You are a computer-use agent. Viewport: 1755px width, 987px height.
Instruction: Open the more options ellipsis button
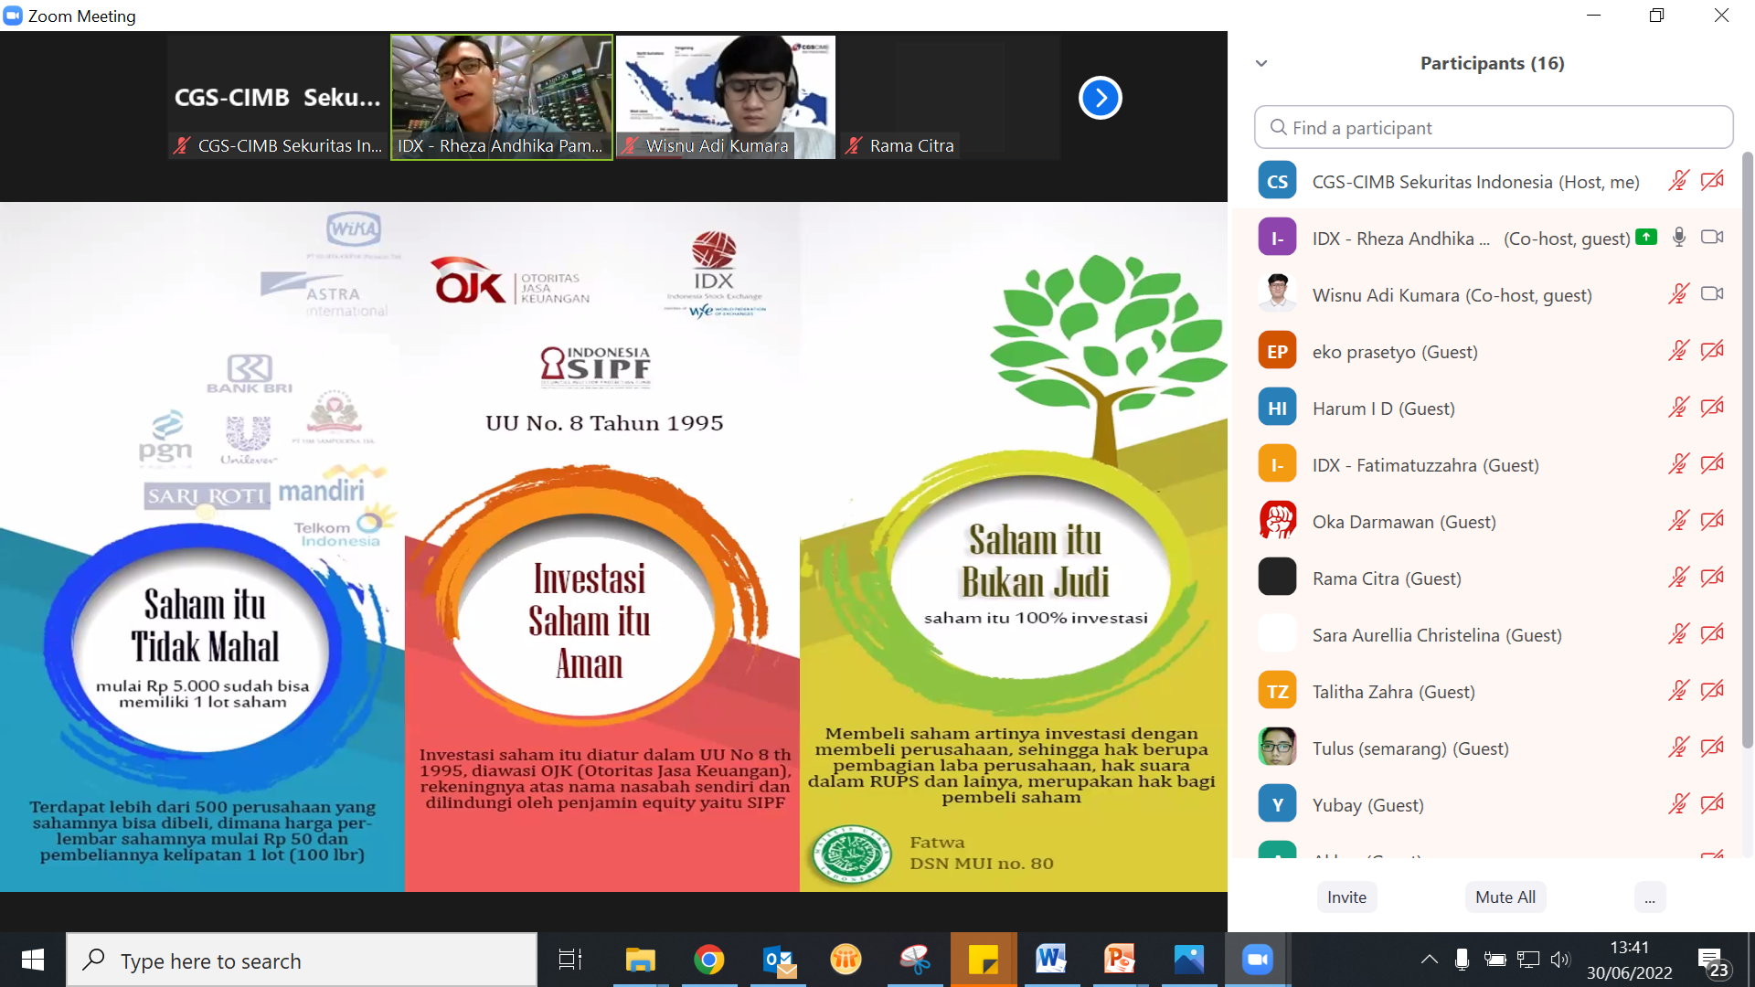(1649, 897)
